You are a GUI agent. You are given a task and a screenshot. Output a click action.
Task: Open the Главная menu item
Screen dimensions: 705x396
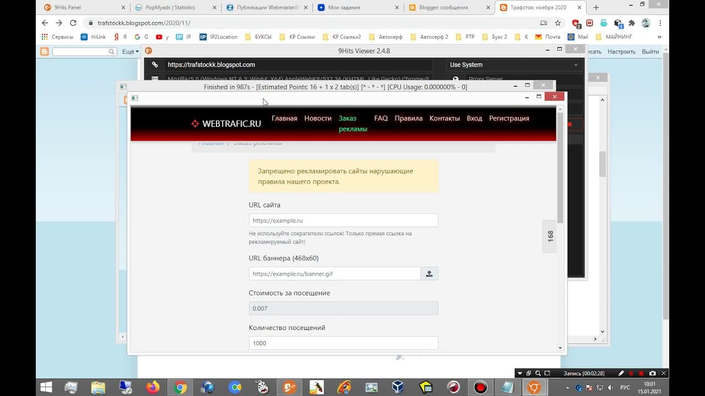coord(284,118)
